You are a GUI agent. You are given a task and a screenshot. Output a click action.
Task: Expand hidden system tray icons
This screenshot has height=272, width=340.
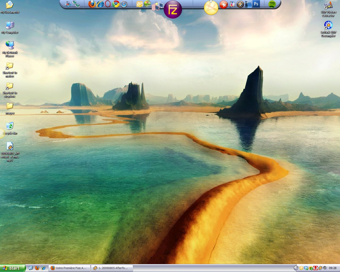(x=296, y=268)
